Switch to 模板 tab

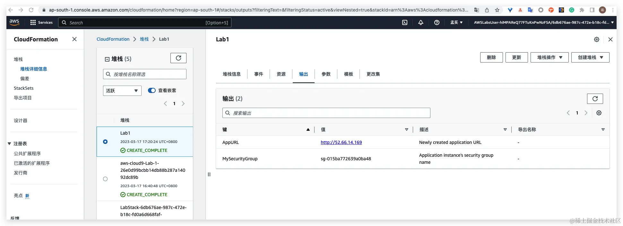349,74
